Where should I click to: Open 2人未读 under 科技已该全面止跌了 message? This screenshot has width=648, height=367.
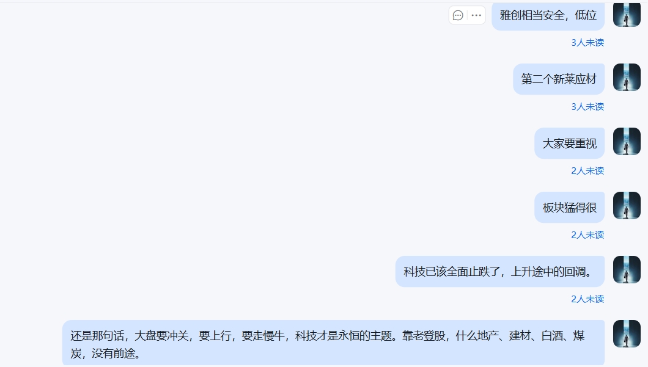[x=587, y=299]
